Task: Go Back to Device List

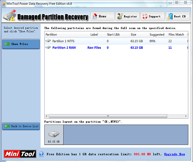Action: (21, 126)
